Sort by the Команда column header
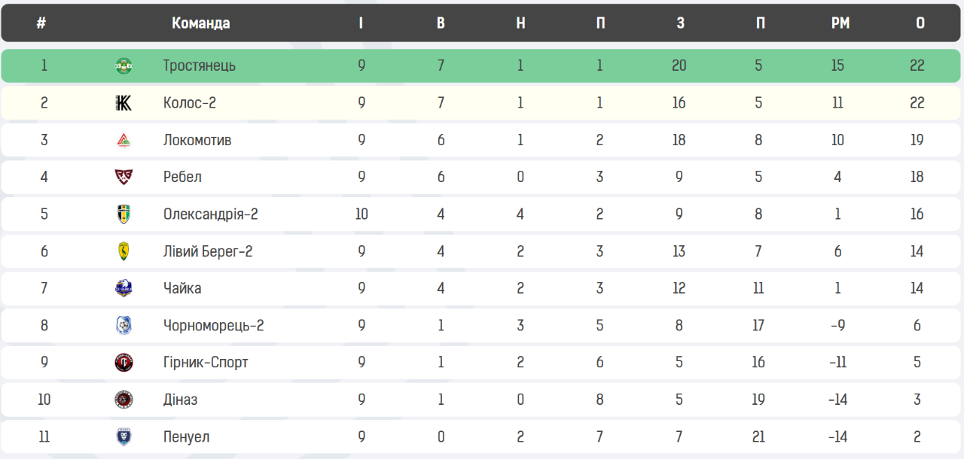The width and height of the screenshot is (964, 459). click(200, 23)
